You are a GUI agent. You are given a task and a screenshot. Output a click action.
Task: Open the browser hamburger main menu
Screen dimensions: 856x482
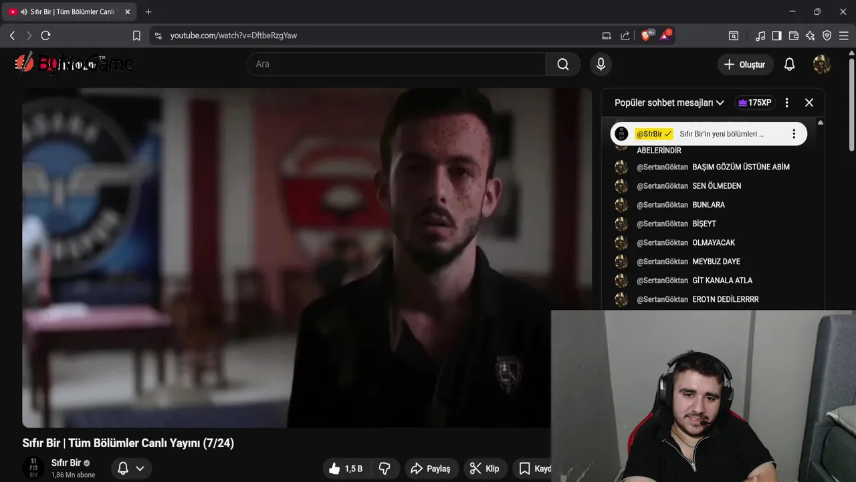(844, 35)
